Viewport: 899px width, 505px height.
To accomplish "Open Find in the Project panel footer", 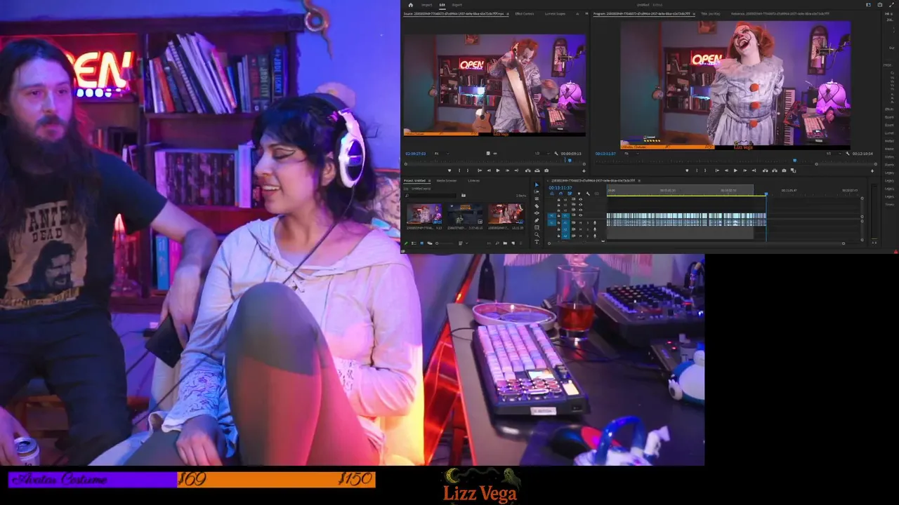I will click(x=497, y=243).
